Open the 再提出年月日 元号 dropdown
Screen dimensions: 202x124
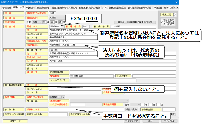pos(135,105)
